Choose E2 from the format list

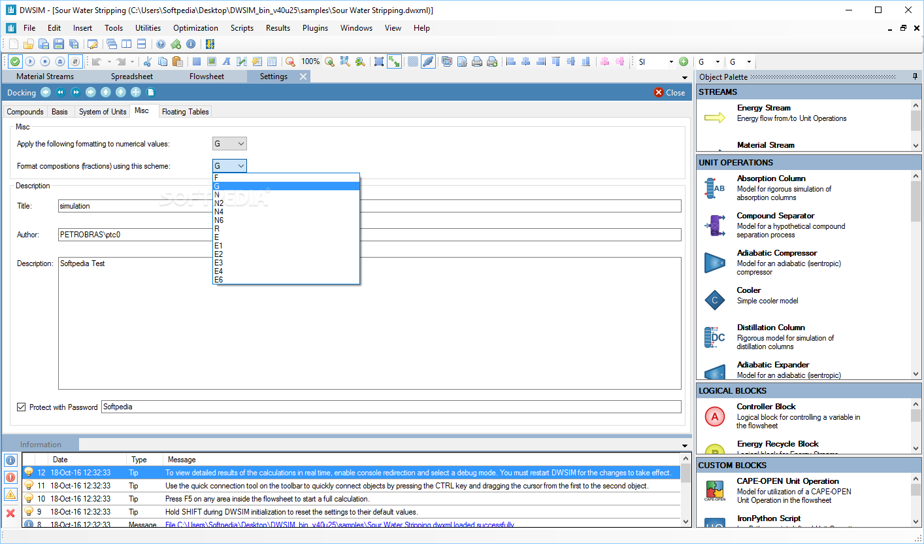click(286, 254)
